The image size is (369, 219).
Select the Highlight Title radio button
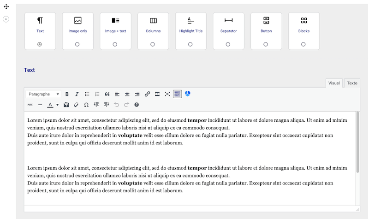pyautogui.click(x=190, y=44)
